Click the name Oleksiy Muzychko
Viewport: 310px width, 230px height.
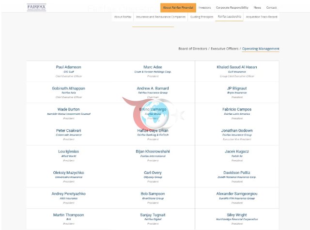[68, 172]
